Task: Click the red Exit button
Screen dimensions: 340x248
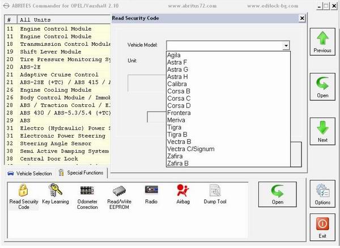Action: (322, 228)
